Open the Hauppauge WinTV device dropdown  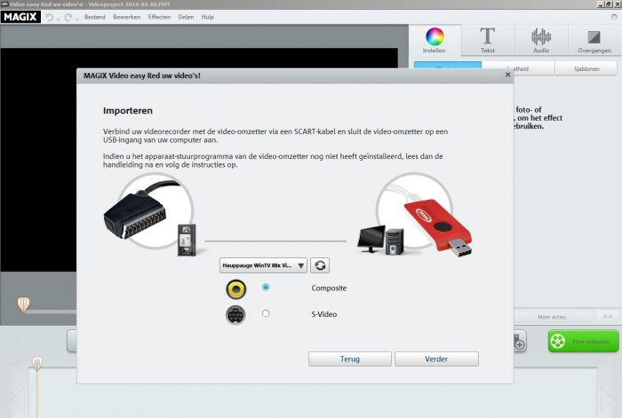(x=263, y=265)
